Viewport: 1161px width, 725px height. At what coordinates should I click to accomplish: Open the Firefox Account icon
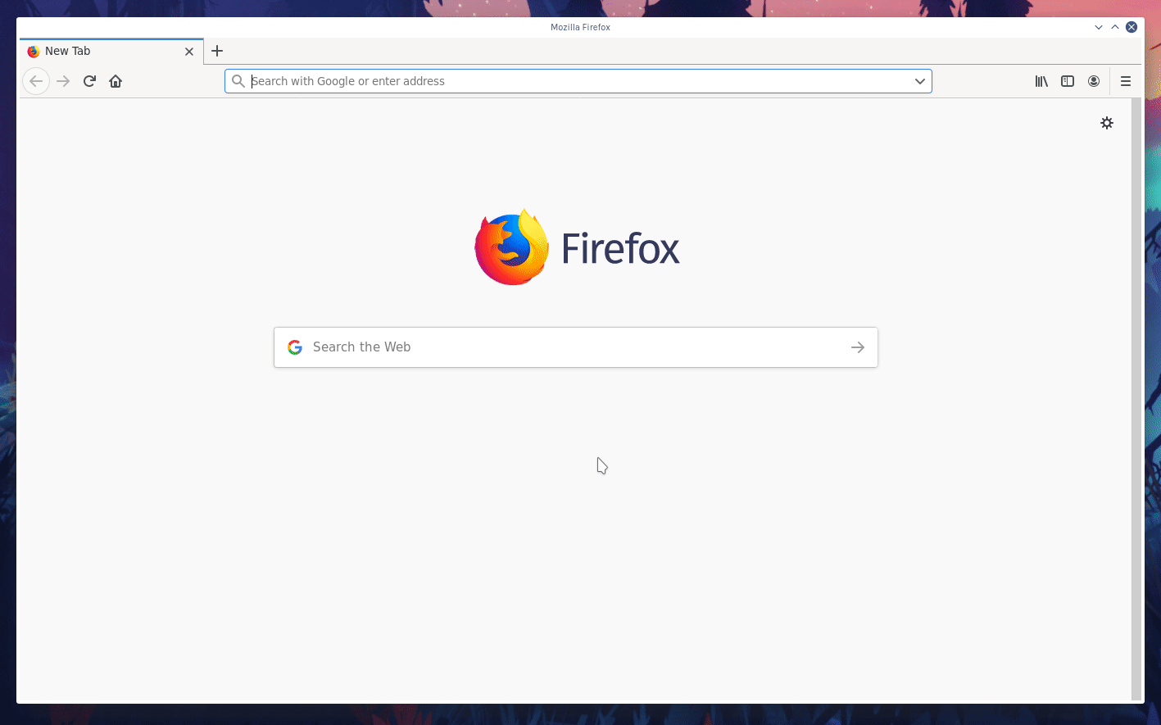(x=1094, y=81)
